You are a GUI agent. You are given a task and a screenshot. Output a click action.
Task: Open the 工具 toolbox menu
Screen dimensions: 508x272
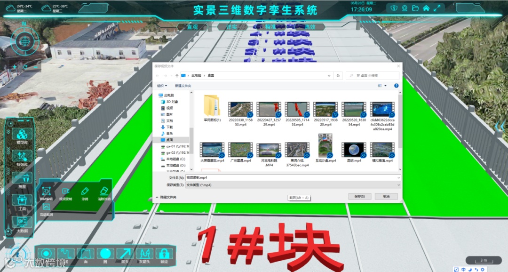[x=22, y=202]
